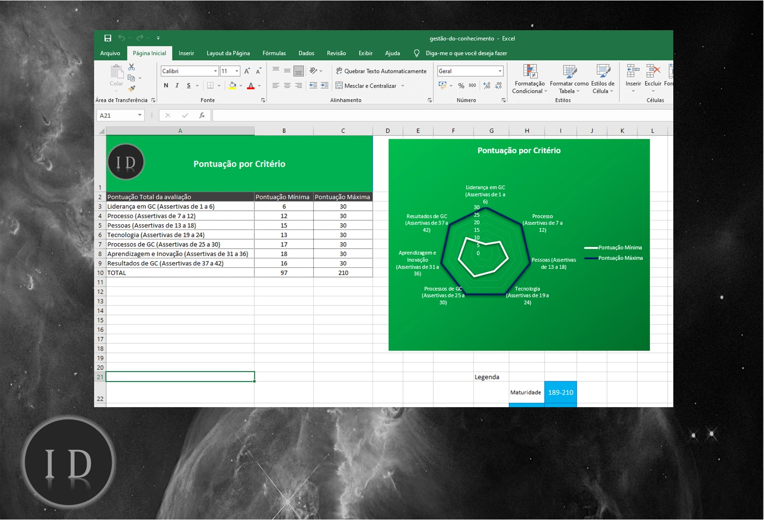Open the Calibri font name dropdown
Screen dimensions: 764x520
pos(215,71)
